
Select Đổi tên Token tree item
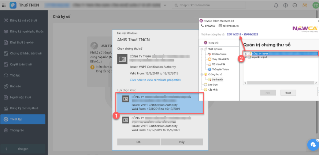tap(219, 54)
